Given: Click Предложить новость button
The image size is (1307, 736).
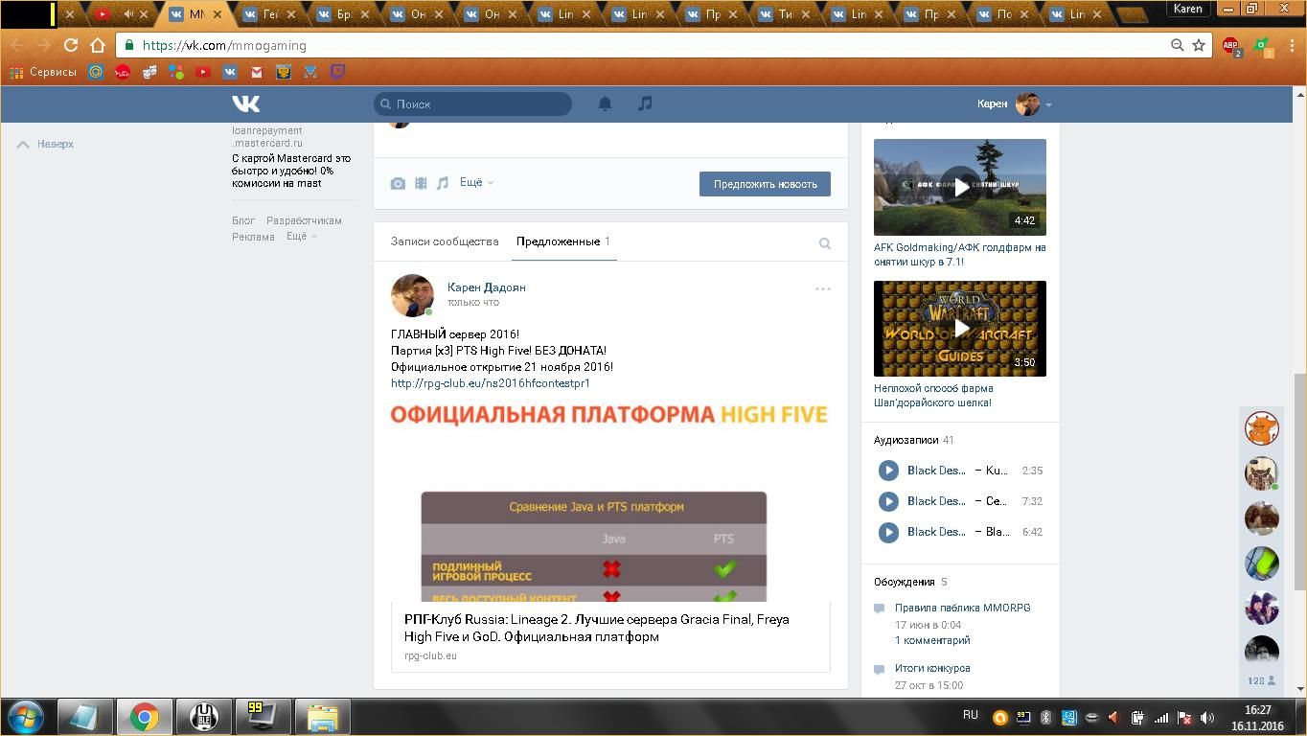Looking at the screenshot, I should [x=765, y=184].
